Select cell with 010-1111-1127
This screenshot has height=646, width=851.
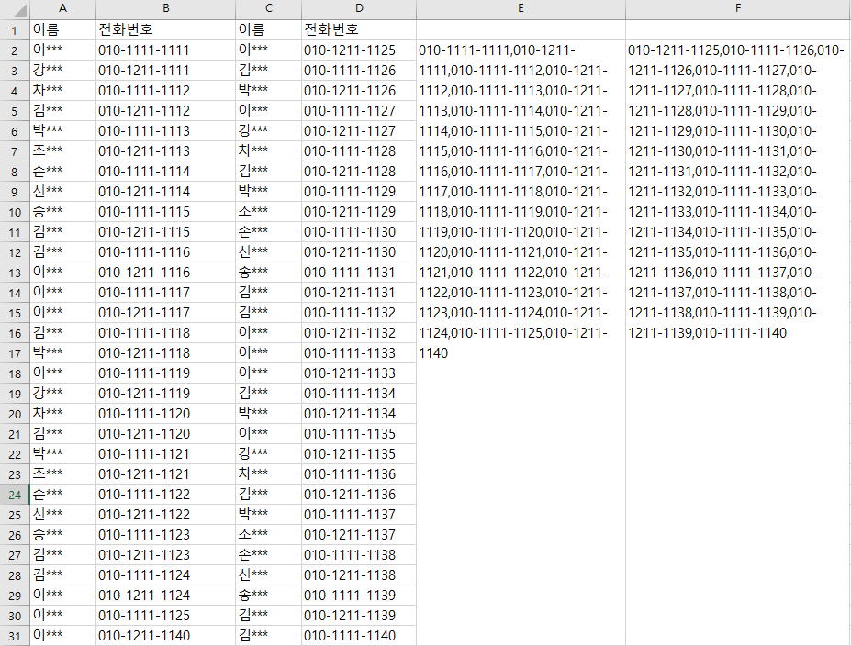point(359,111)
